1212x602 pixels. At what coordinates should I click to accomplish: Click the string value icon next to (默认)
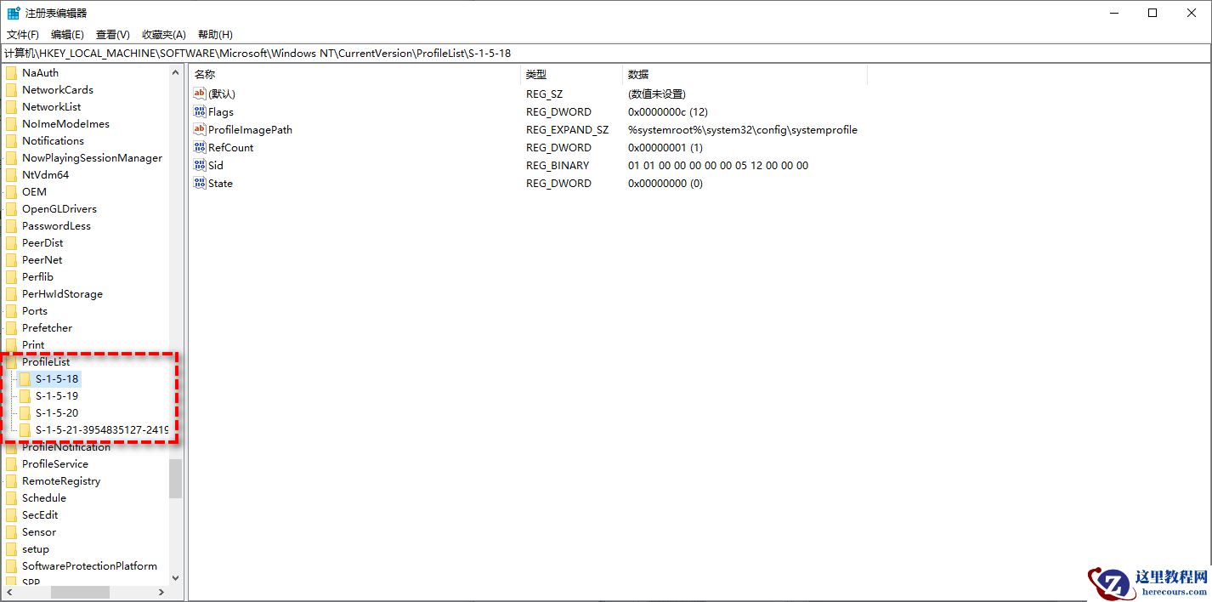tap(199, 94)
